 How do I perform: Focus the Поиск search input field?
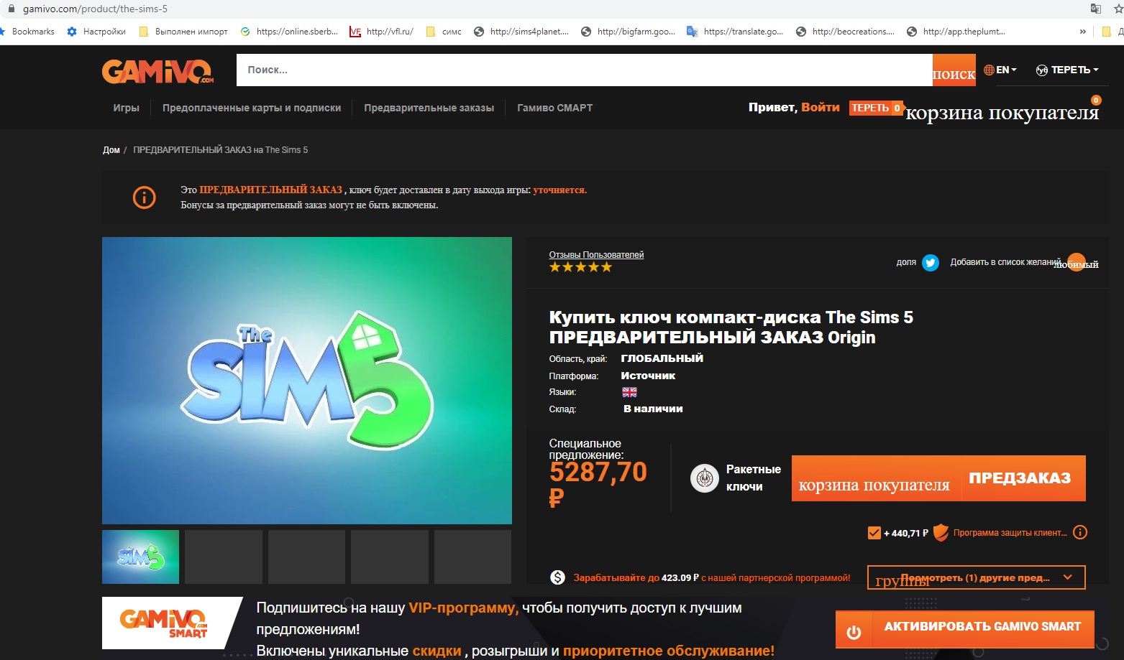point(585,70)
